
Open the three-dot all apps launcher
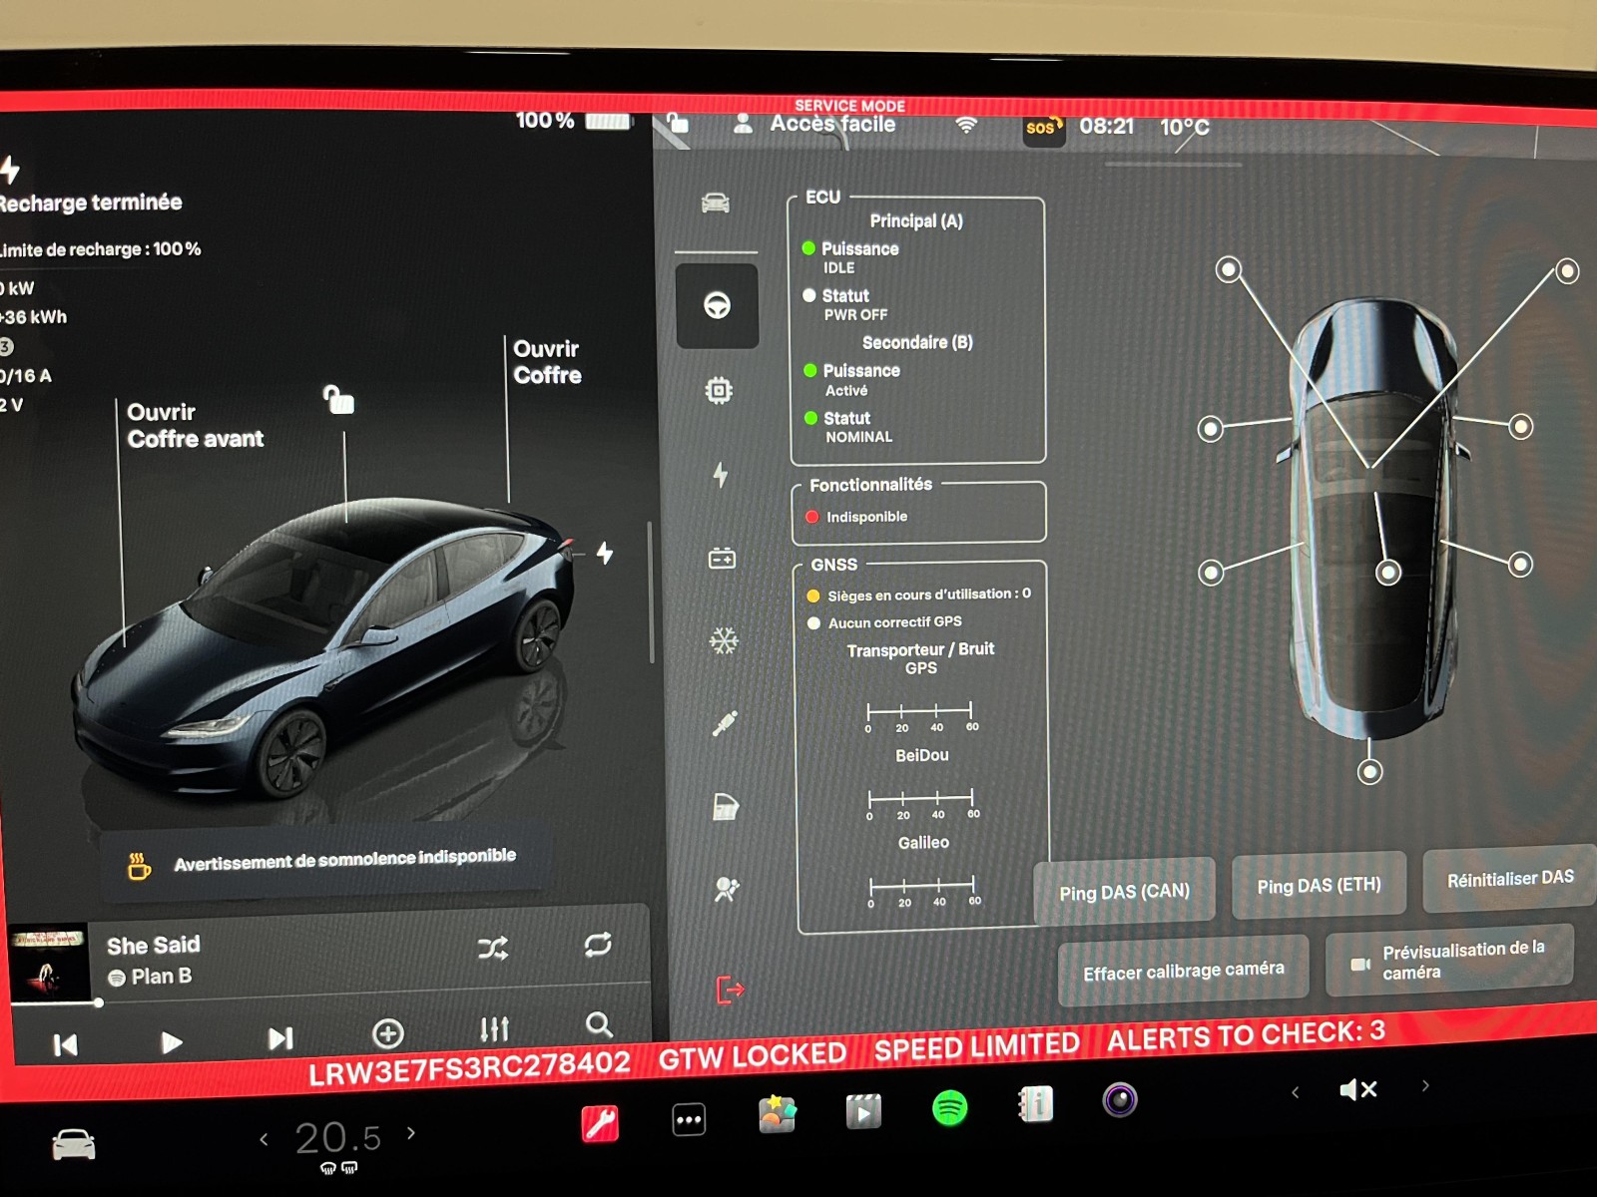click(689, 1119)
